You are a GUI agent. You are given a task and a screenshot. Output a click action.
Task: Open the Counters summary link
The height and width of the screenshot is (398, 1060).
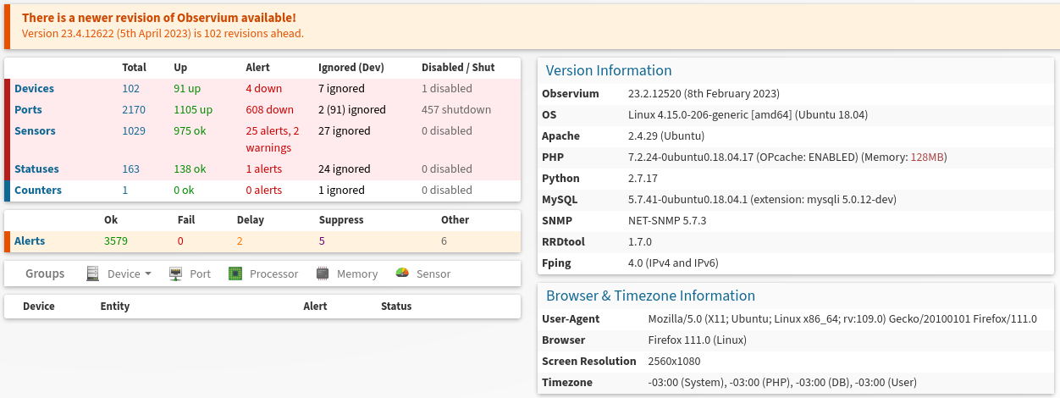point(38,191)
